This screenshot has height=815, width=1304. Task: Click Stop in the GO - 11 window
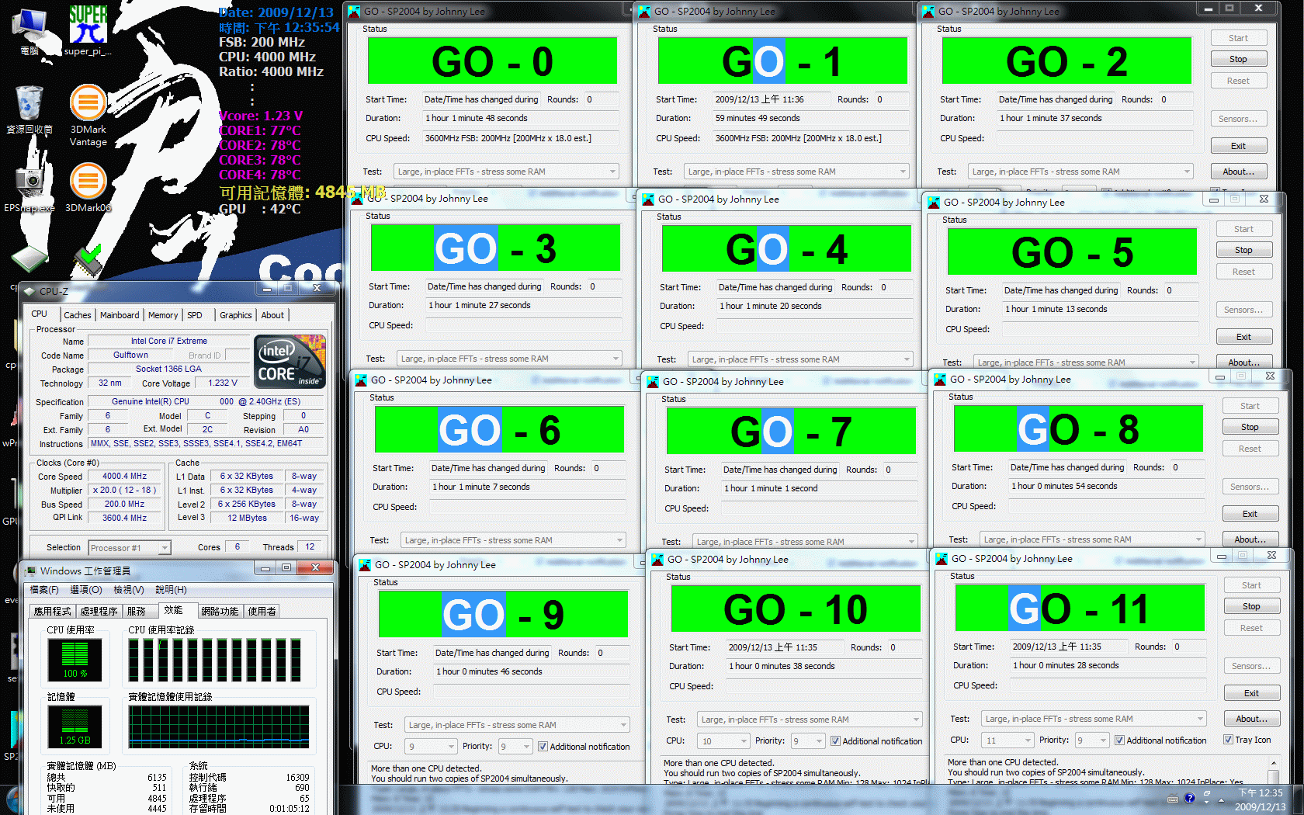point(1251,606)
